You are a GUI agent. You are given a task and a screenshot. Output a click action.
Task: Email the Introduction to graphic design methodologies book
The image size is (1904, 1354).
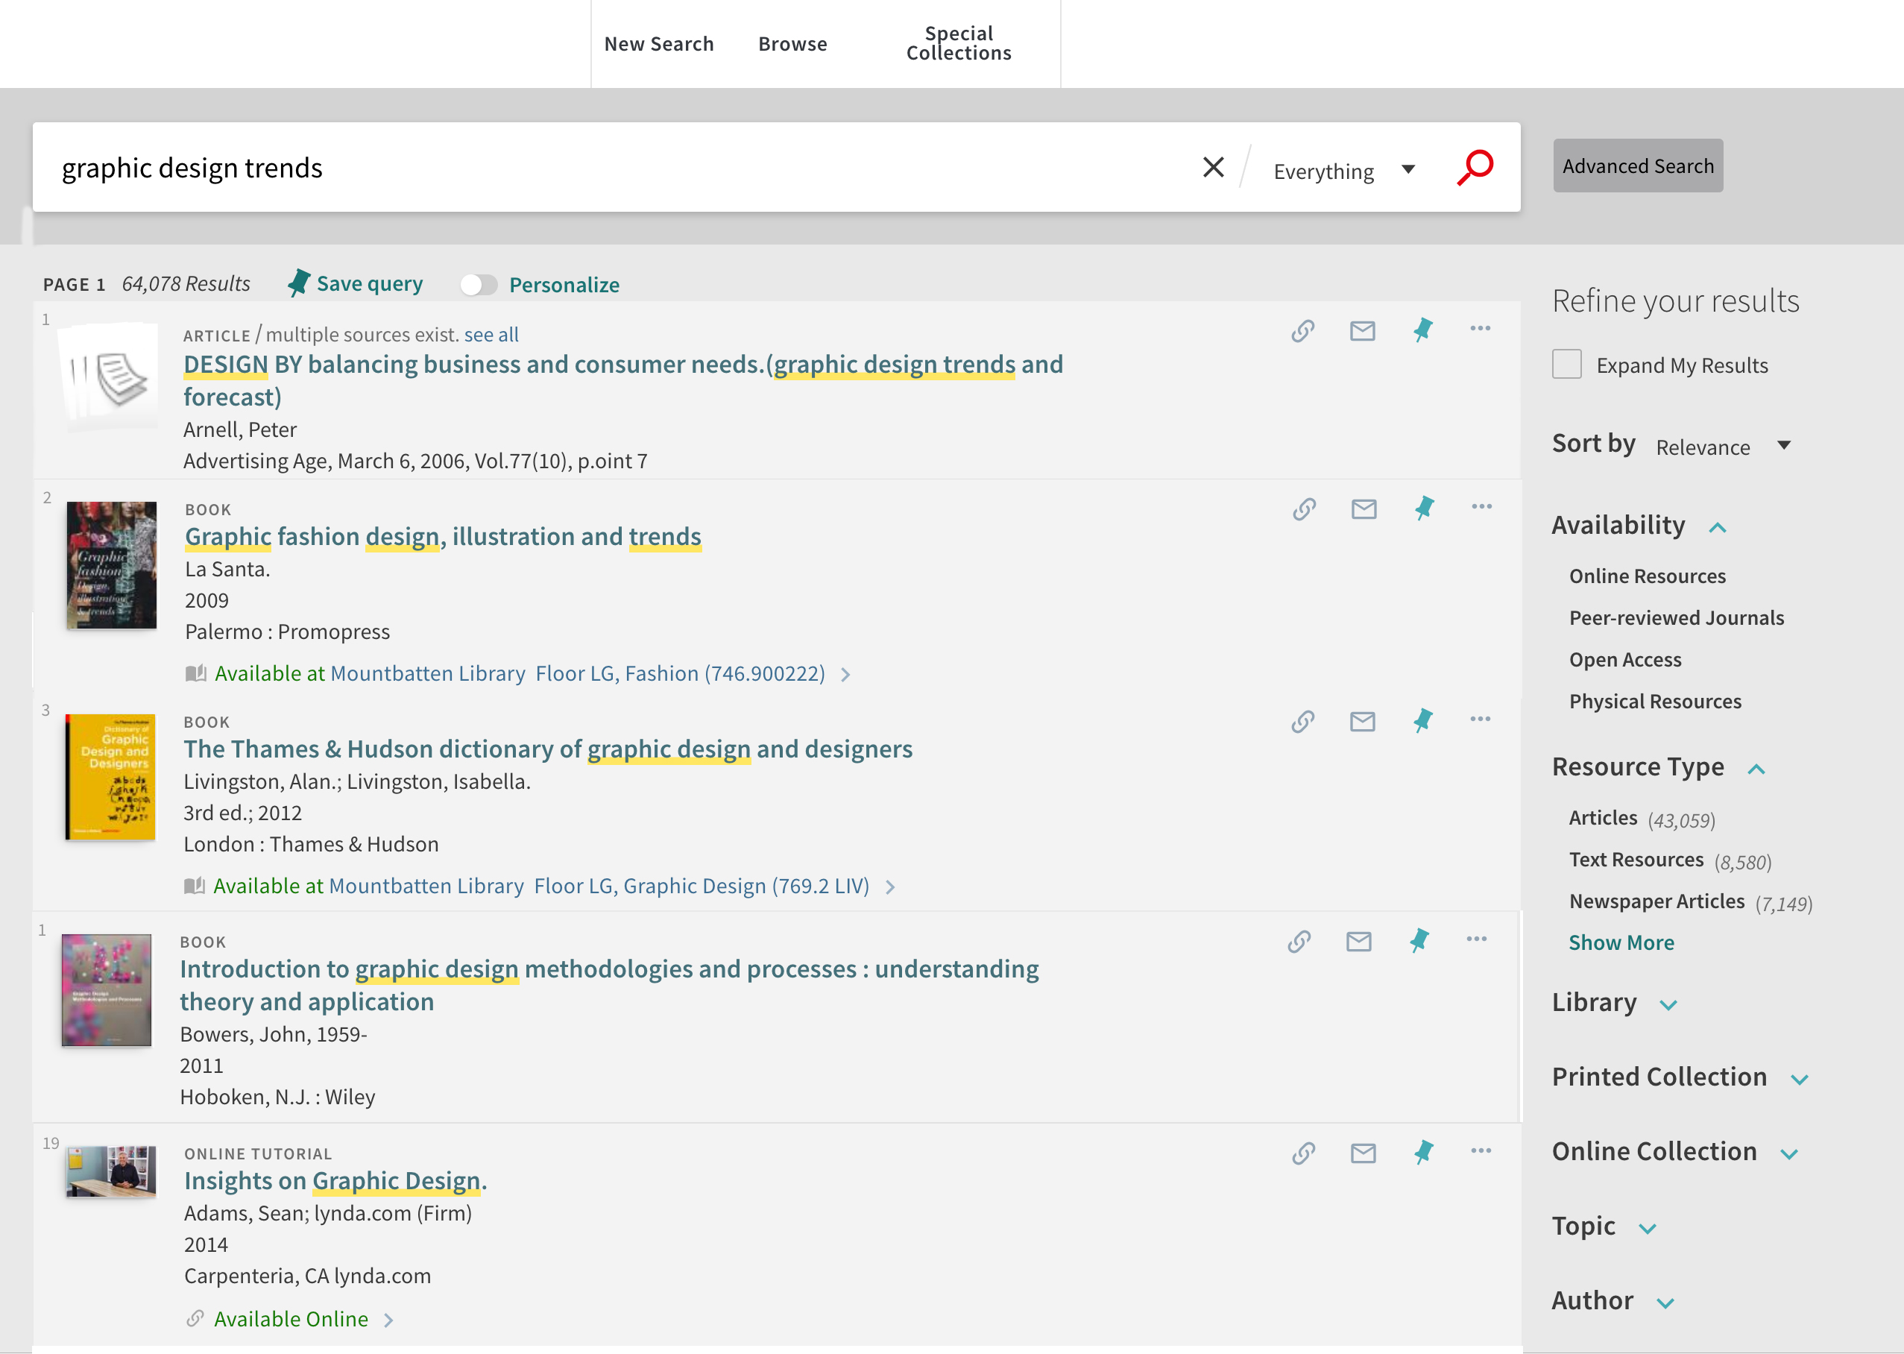pyautogui.click(x=1359, y=941)
